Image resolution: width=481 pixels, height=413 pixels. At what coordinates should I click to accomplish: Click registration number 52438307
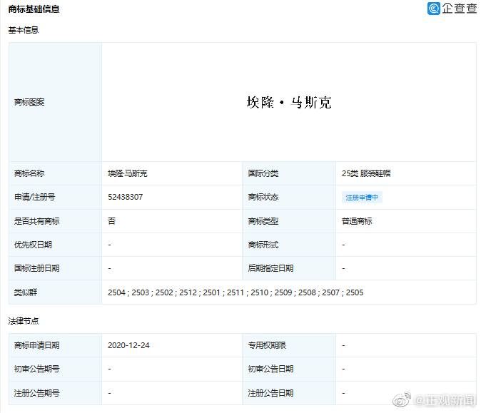pyautogui.click(x=125, y=197)
